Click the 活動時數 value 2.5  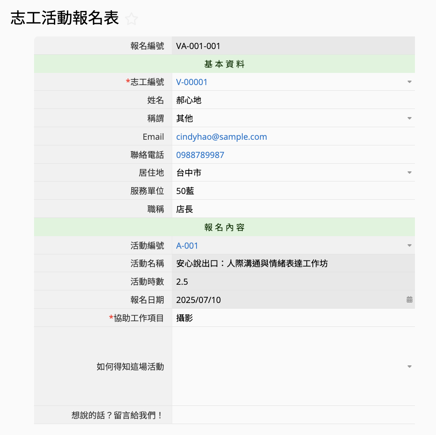click(x=182, y=282)
